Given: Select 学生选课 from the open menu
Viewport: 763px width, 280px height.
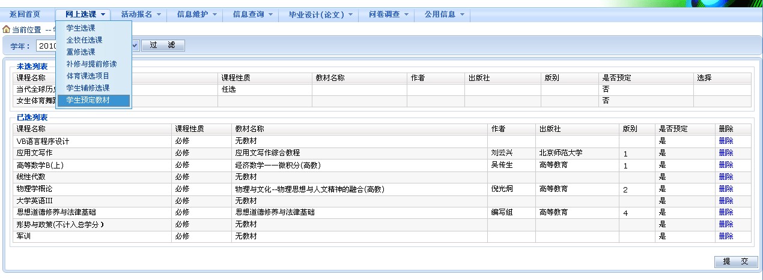Looking at the screenshot, I should [x=81, y=28].
